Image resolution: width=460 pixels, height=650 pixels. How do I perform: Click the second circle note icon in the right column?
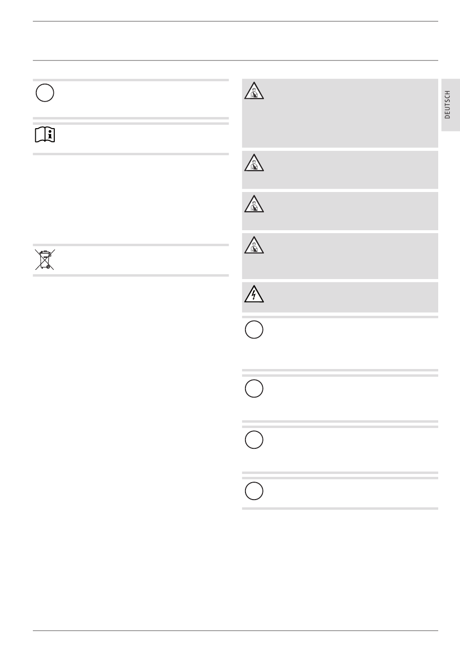(x=254, y=388)
